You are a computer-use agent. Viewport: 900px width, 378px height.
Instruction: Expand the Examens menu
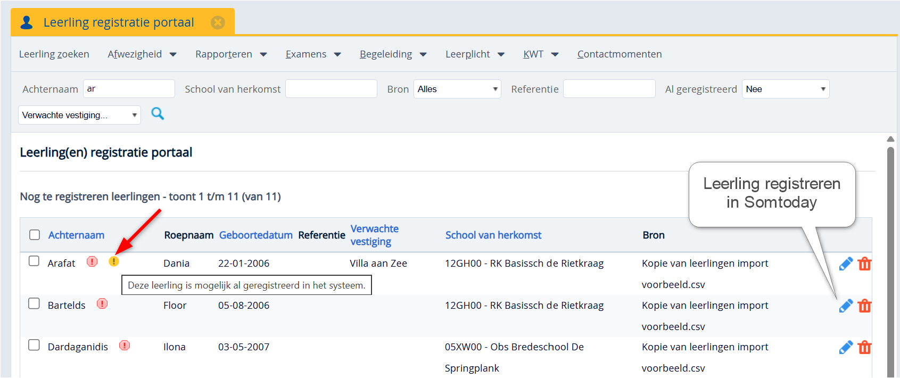(313, 54)
